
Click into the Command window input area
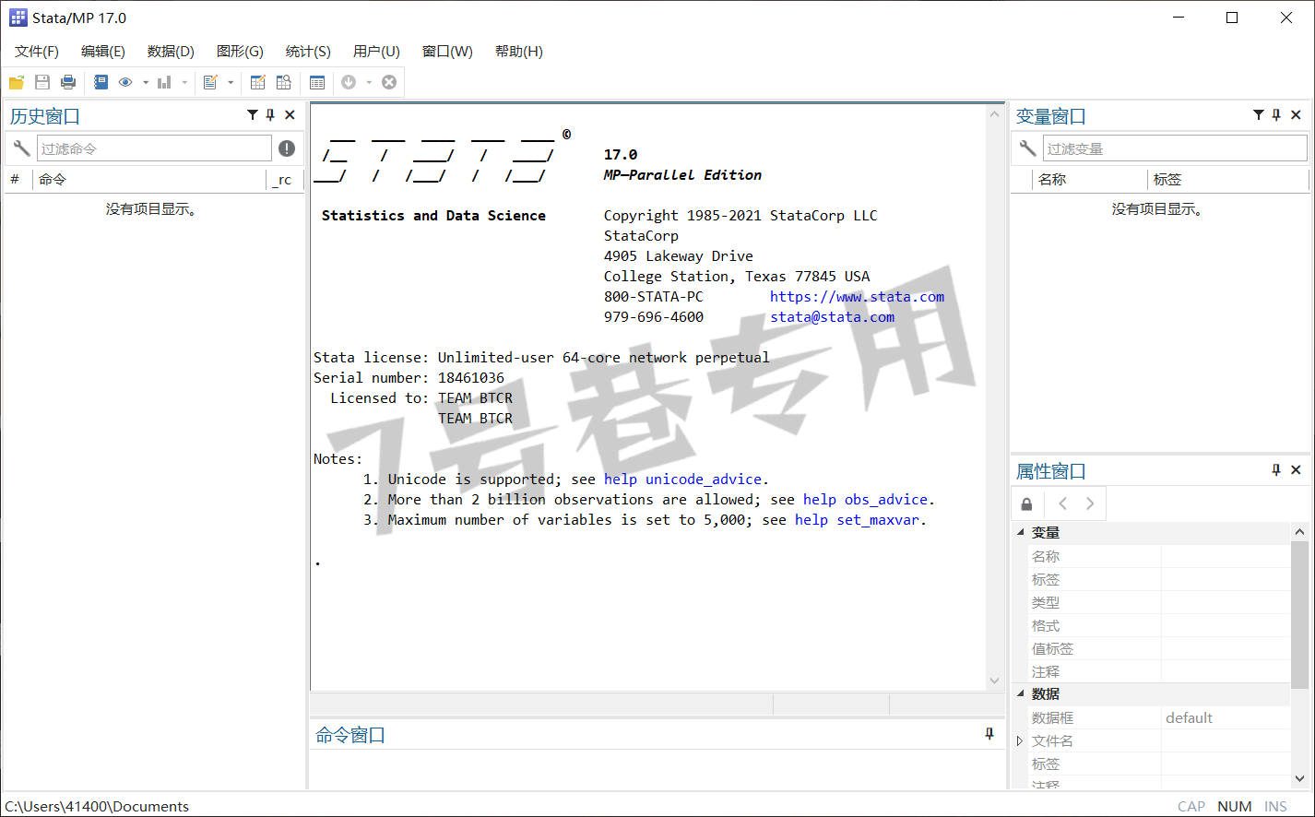click(657, 769)
